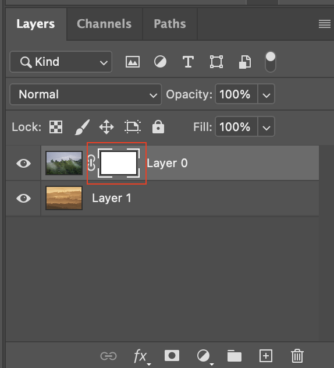
Task: Switch to the Channels tab
Action: 104,24
